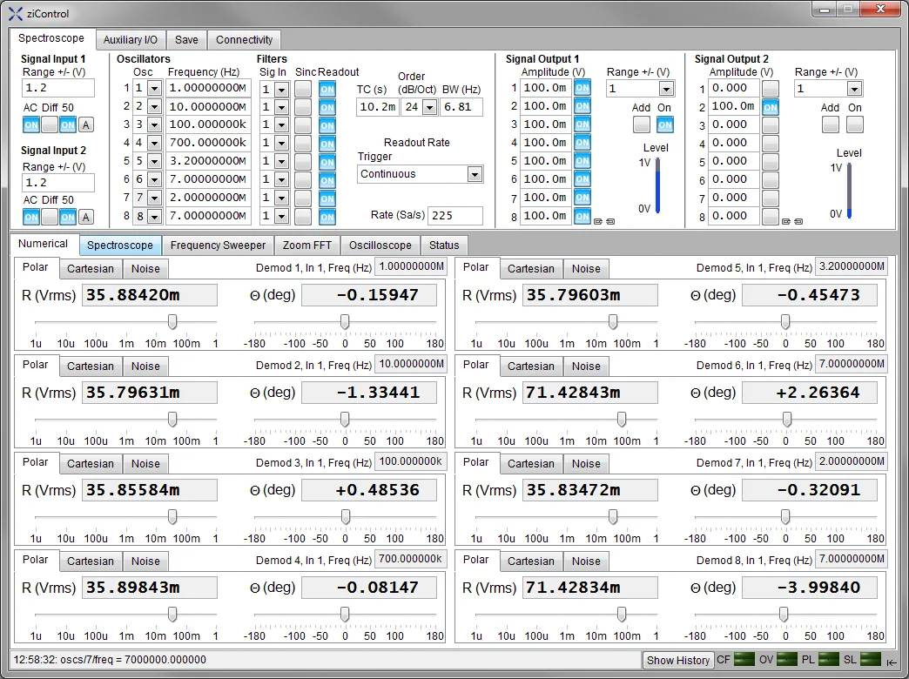Click Signal Output 1 amplitude 1 field
Screen dimensions: 909x679
point(546,88)
